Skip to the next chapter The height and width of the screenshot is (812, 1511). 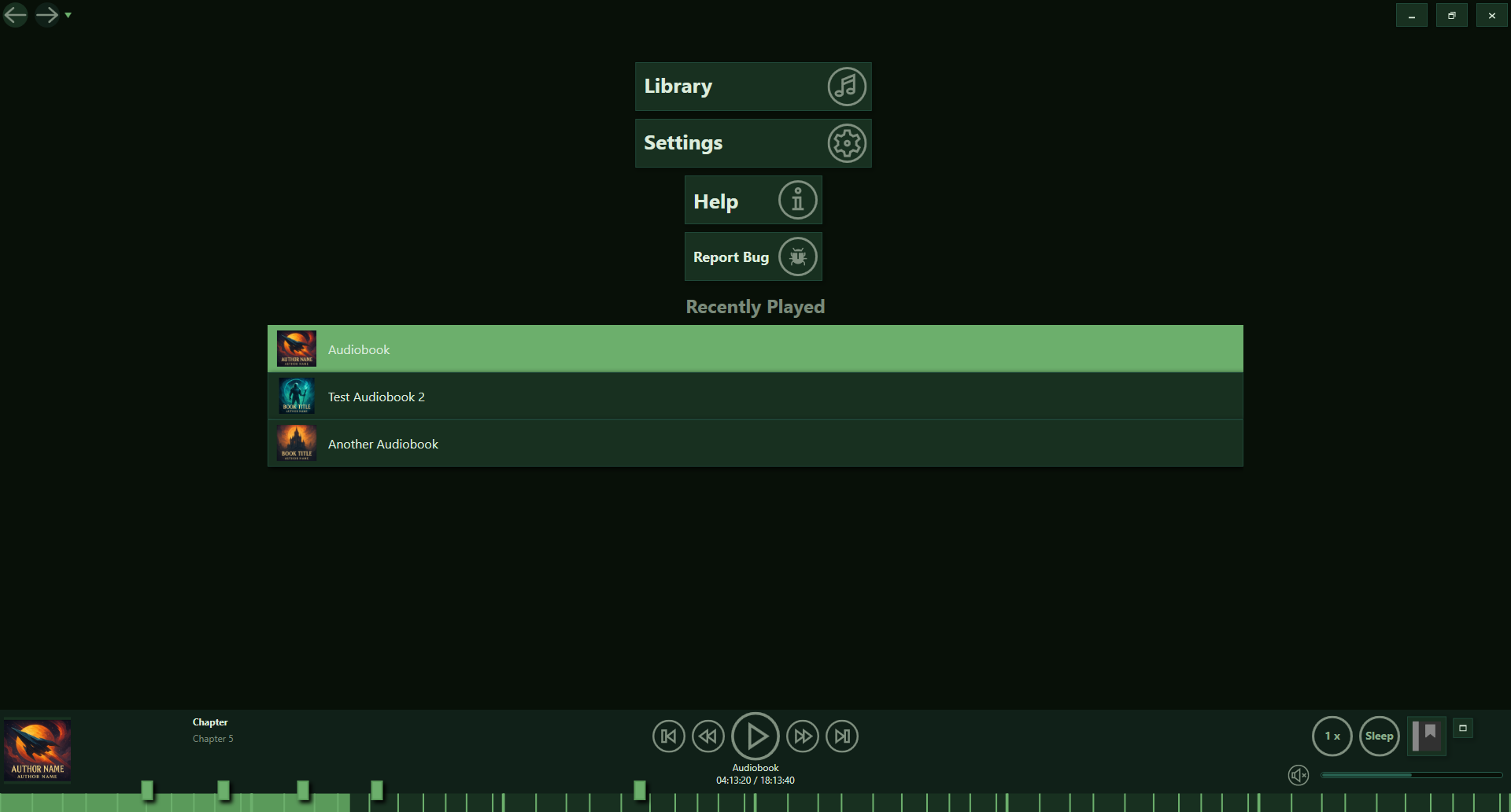[x=841, y=736]
